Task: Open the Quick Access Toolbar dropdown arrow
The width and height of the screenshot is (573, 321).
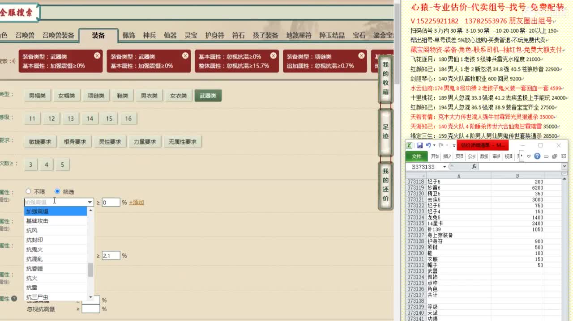Action: (x=454, y=146)
